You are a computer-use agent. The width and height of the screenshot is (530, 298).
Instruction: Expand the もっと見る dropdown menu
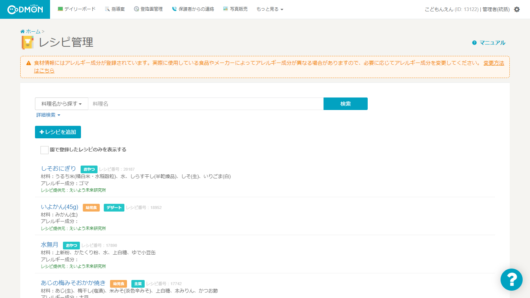click(270, 9)
